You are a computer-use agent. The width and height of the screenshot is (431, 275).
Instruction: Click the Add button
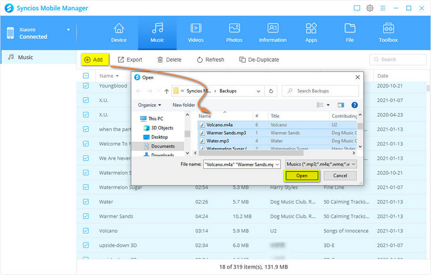pyautogui.click(x=95, y=60)
